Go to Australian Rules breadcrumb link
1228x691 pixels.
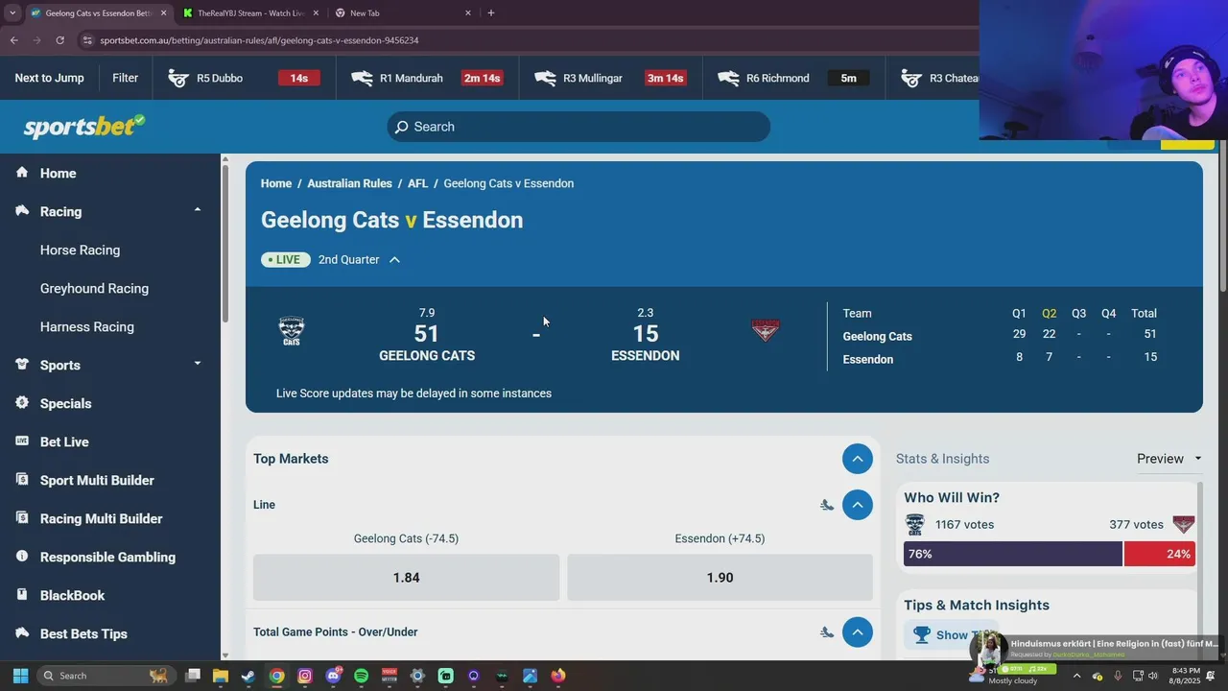pos(349,183)
